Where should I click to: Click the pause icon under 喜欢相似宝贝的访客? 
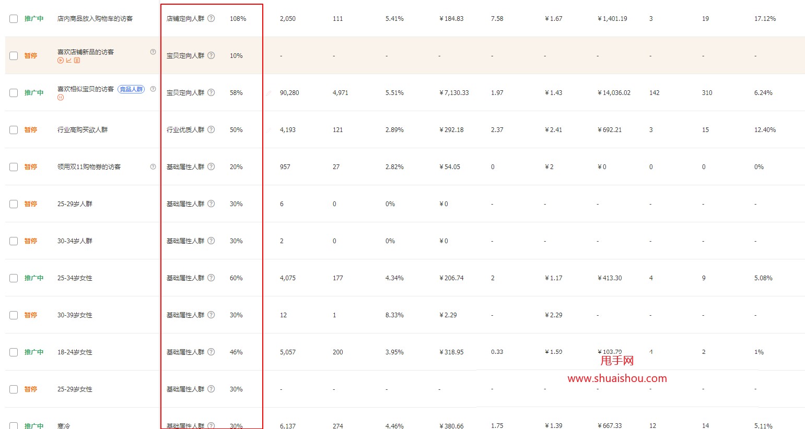[61, 98]
